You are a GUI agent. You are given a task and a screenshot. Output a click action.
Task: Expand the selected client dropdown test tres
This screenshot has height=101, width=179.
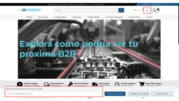tap(54, 94)
